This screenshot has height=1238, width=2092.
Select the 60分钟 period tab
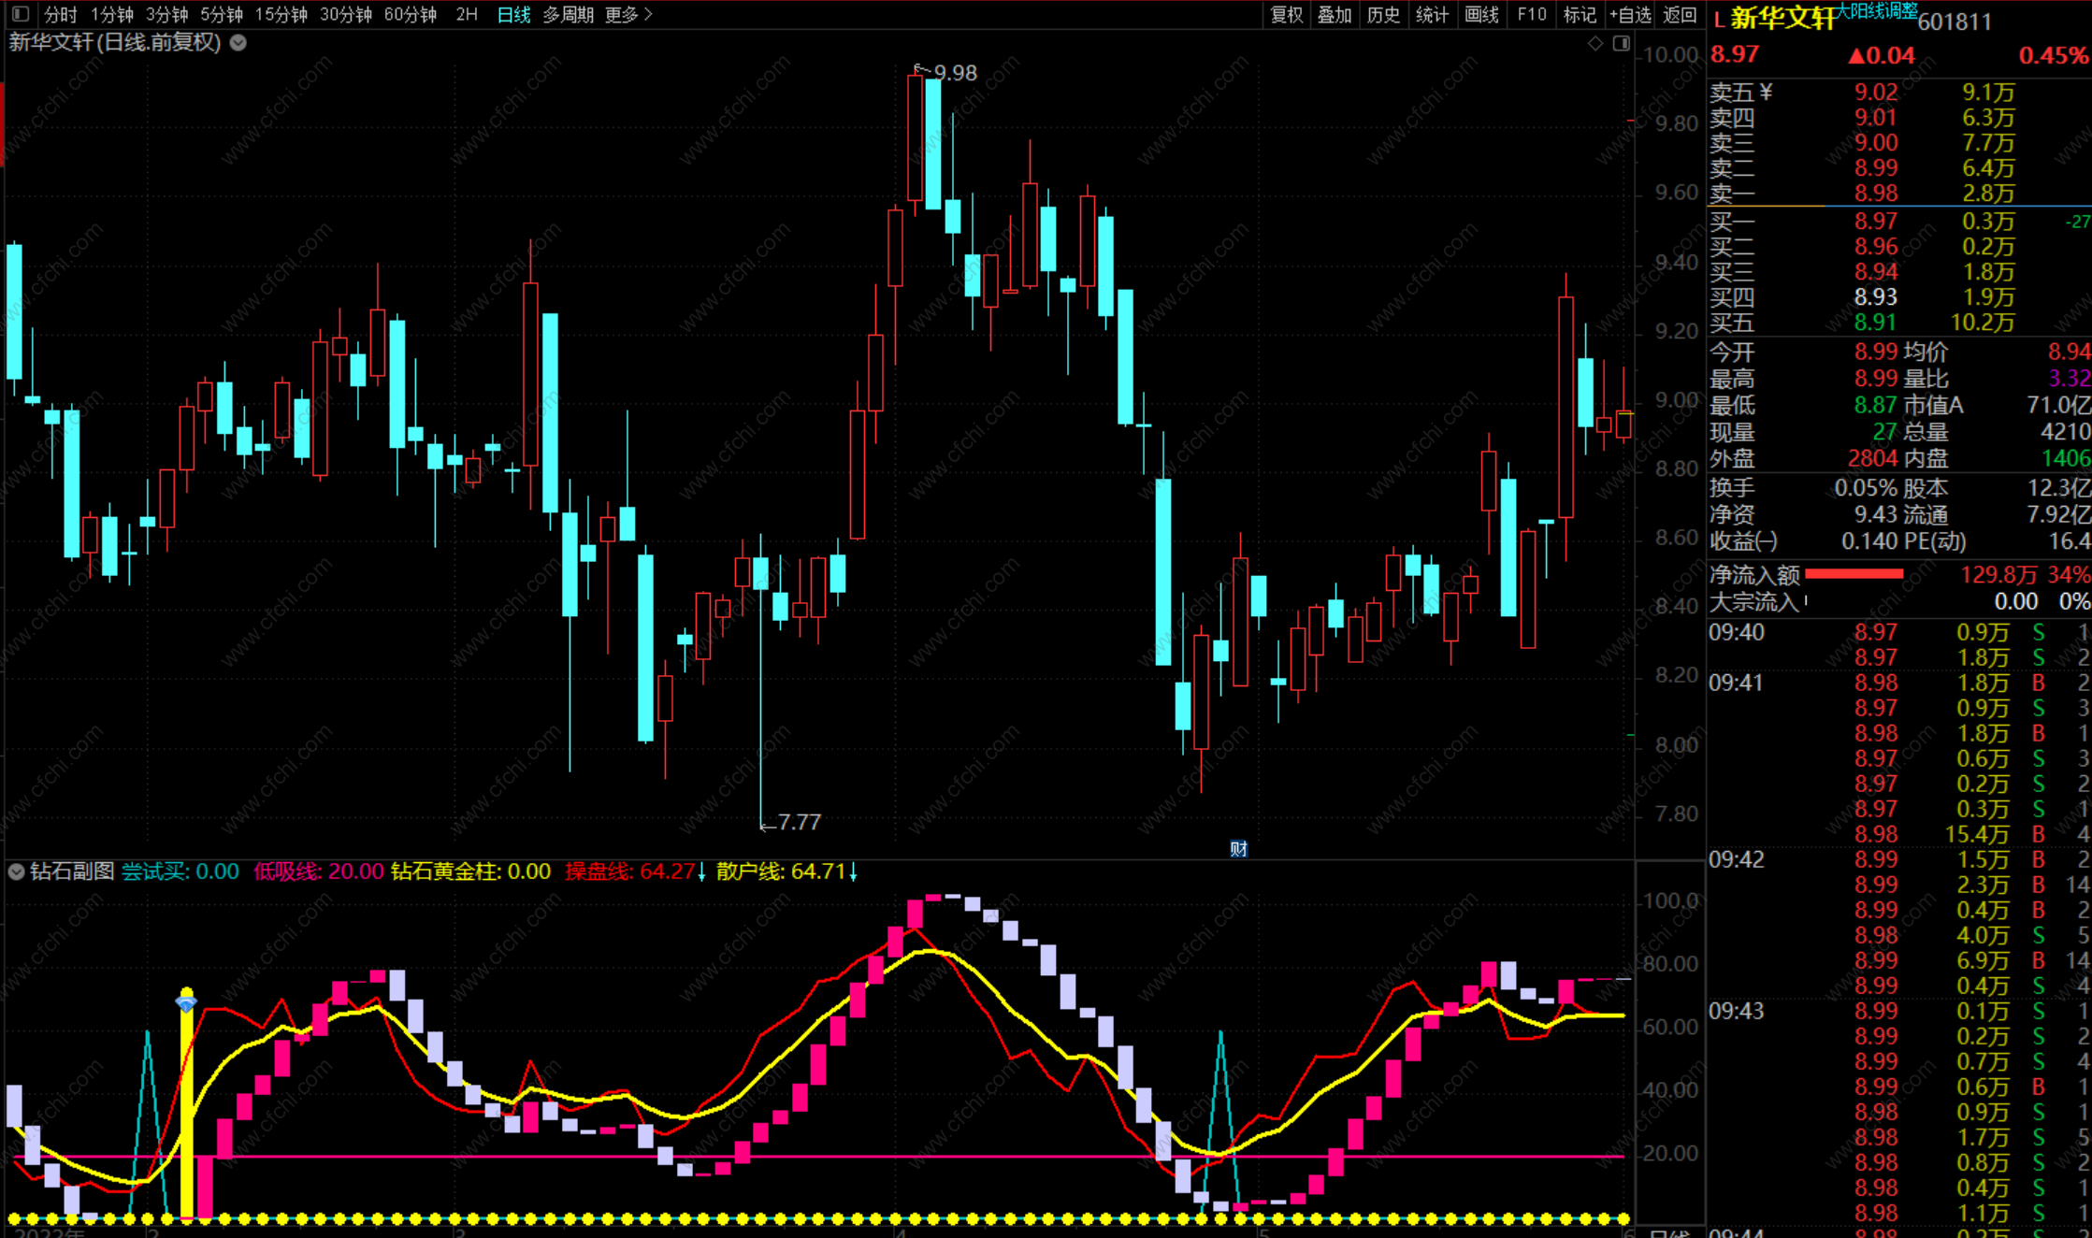click(411, 14)
